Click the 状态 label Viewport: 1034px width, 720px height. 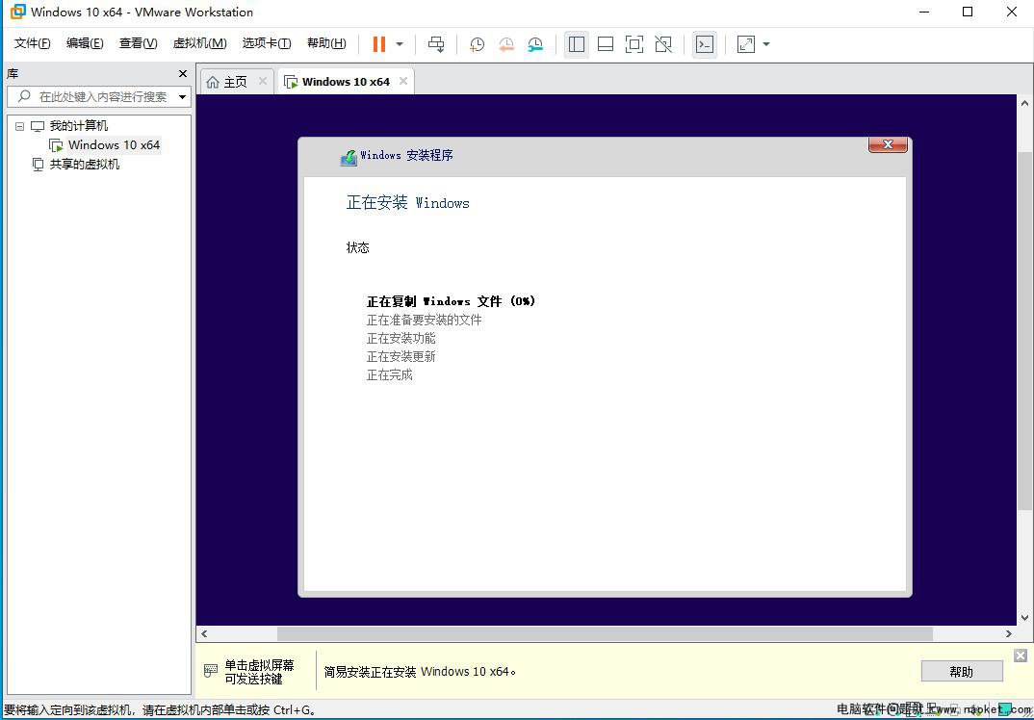[358, 248]
